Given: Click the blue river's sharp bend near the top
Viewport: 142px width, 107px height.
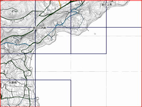Looking at the screenshot, I should pos(76,12).
